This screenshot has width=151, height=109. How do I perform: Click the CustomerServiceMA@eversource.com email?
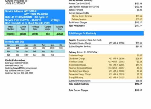pyautogui.click(x=21, y=68)
